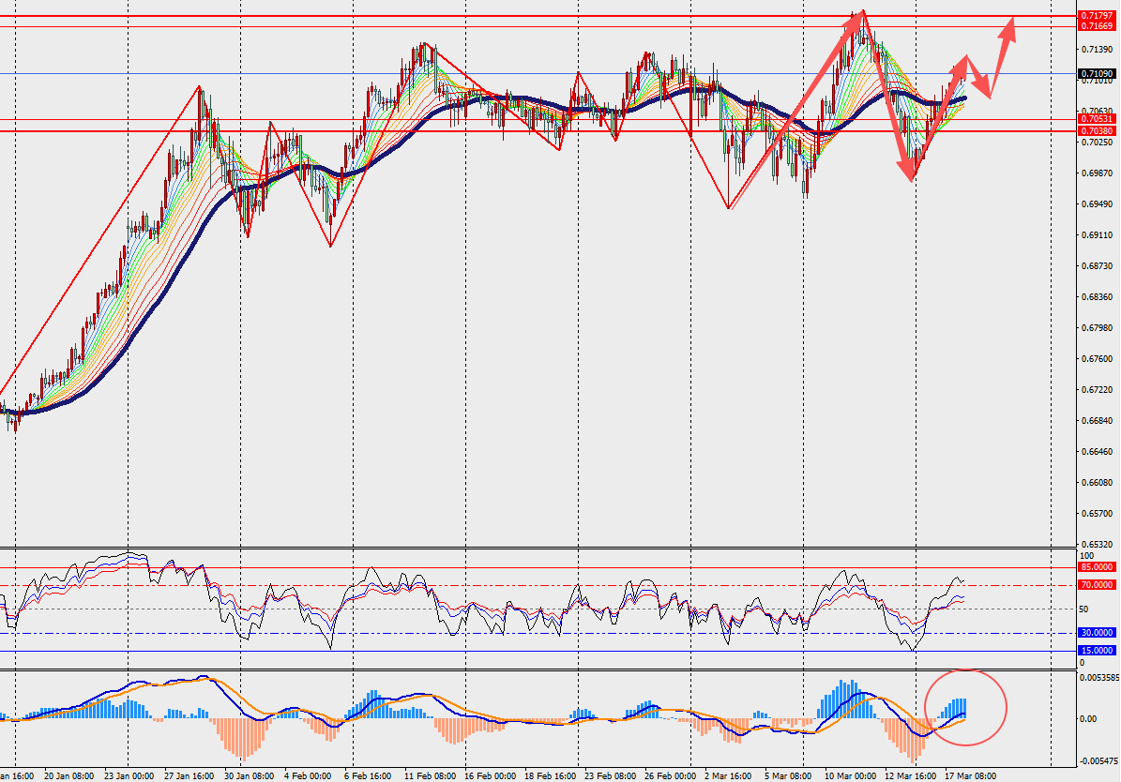Screen dimensions: 1121x782
Task: Click the small downward pullback arrow tip
Action: click(988, 93)
